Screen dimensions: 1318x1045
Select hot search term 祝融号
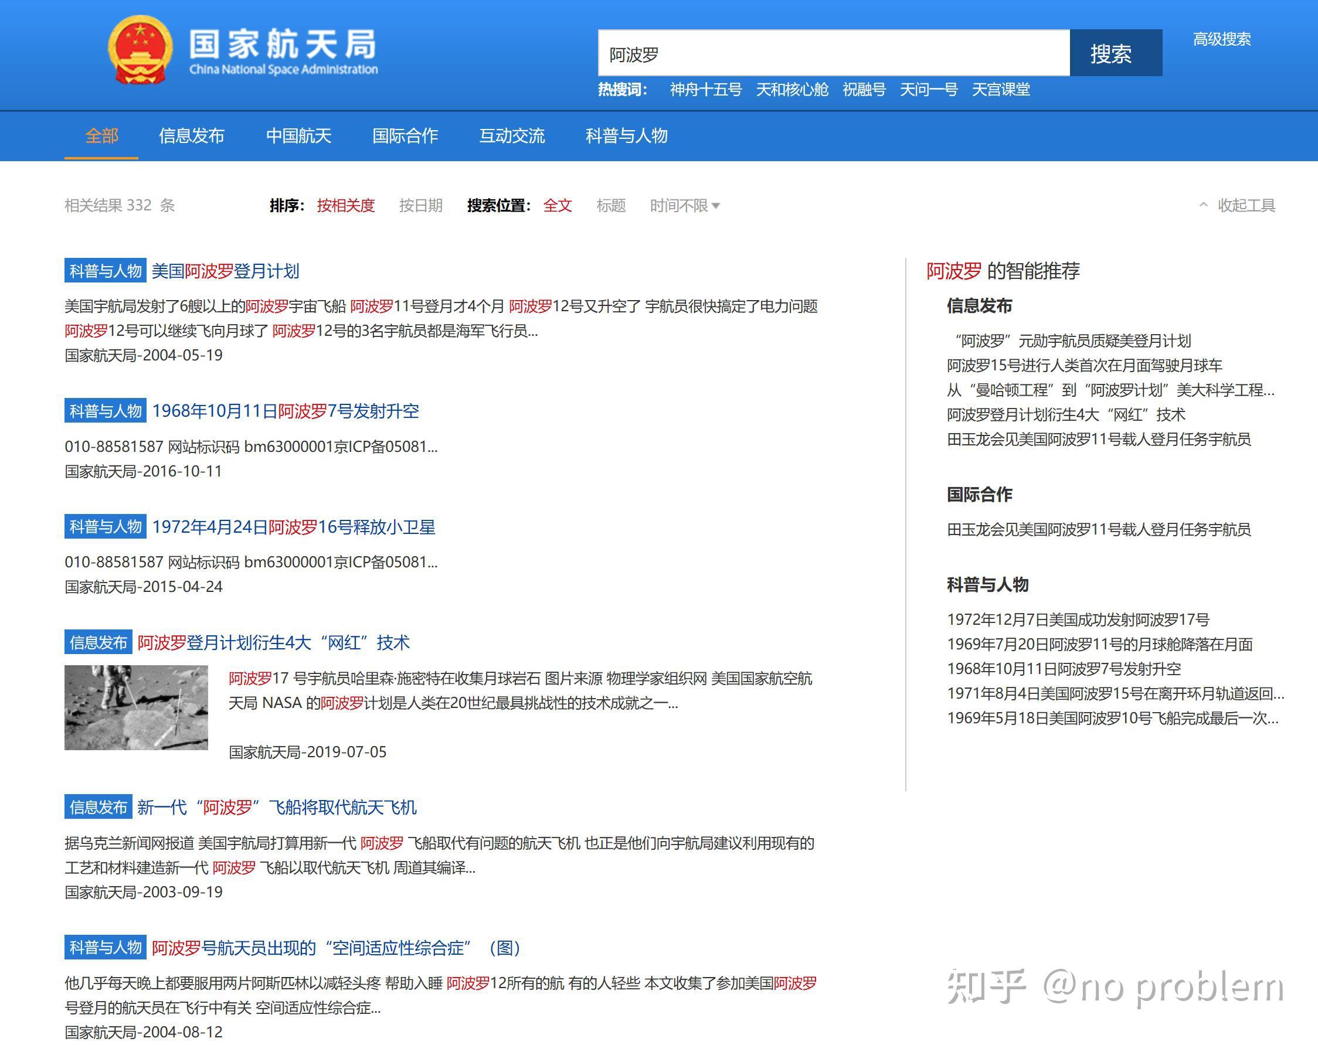tap(864, 90)
